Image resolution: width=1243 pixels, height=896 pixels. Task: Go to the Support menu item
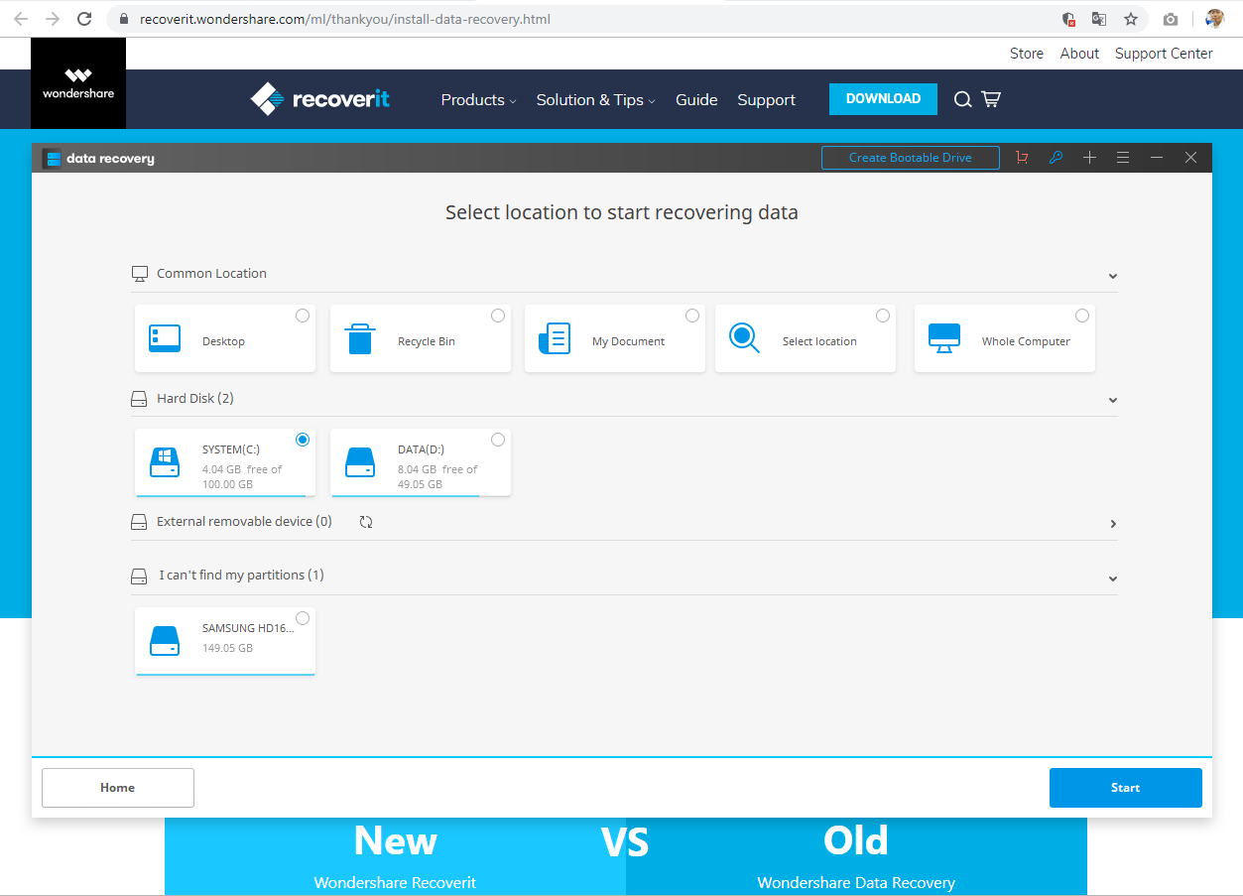[x=766, y=99]
